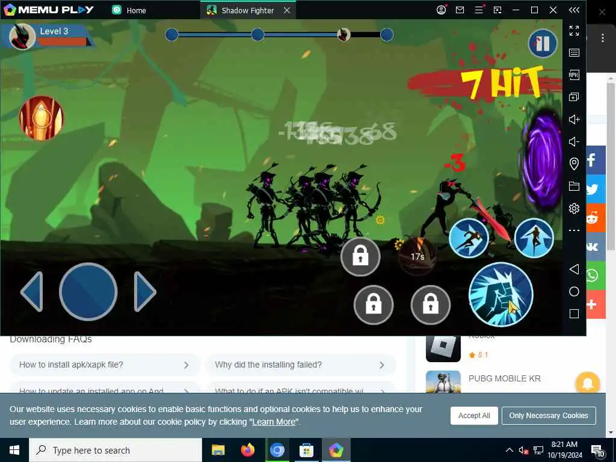The width and height of the screenshot is (616, 462).
Task: Open Firefox from taskbar
Action: point(247,450)
